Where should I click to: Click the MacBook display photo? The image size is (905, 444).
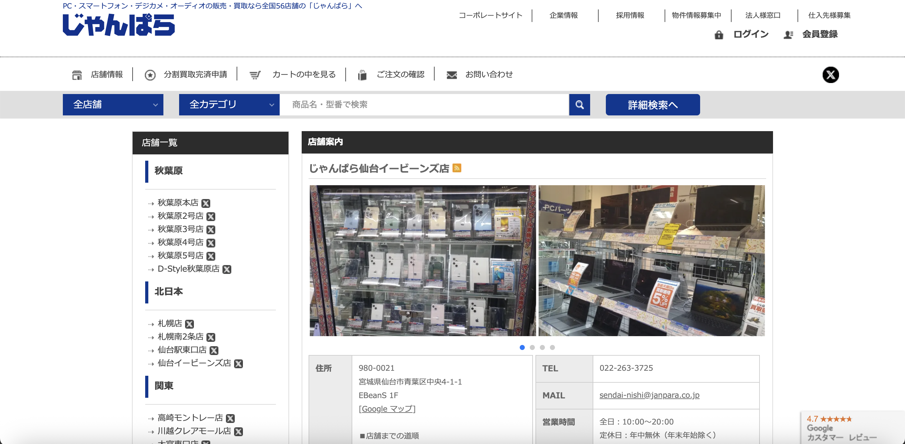click(651, 260)
